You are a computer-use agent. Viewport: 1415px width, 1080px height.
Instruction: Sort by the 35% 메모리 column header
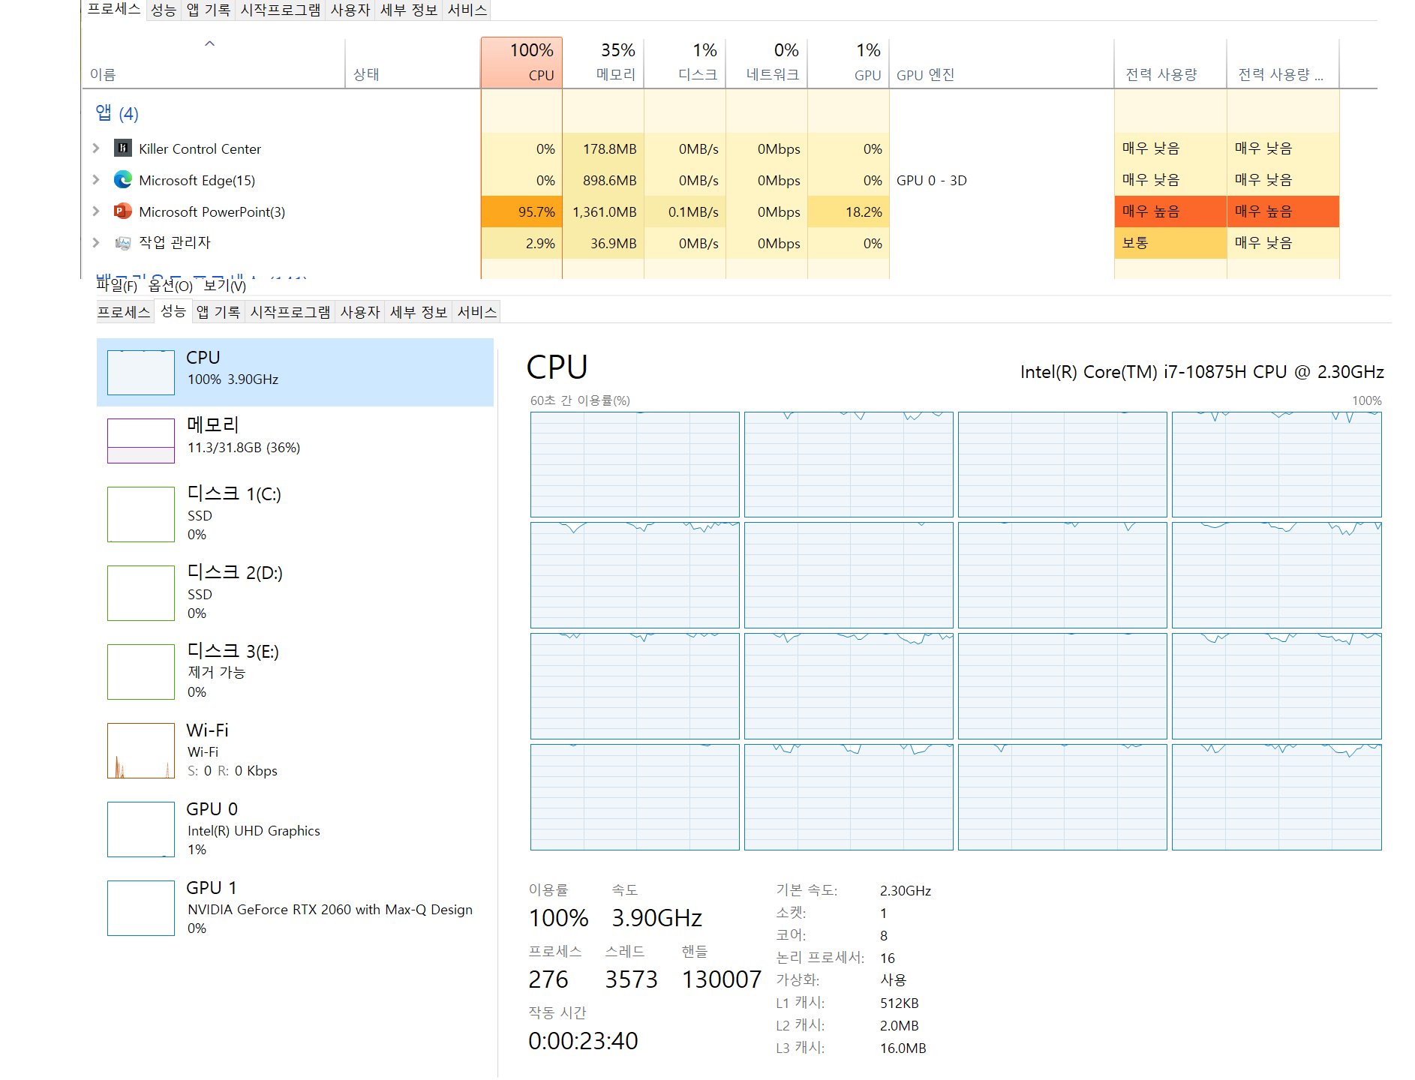point(603,63)
